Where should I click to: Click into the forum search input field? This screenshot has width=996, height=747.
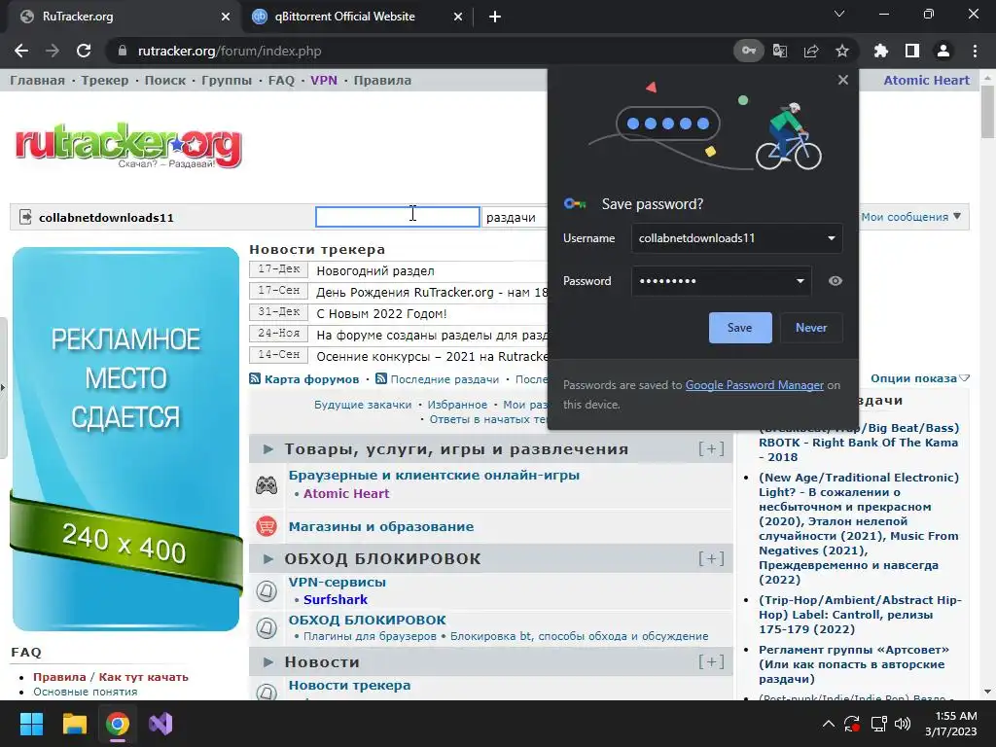click(398, 217)
